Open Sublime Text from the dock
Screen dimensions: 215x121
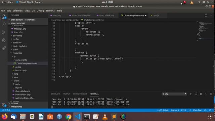[114, 117]
